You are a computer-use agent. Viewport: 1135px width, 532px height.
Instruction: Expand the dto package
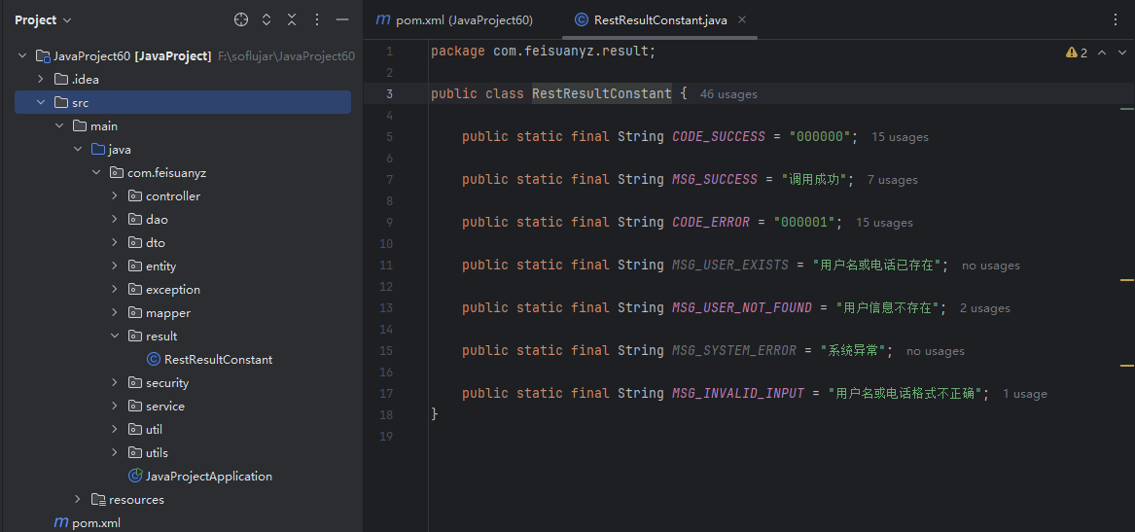(x=115, y=242)
